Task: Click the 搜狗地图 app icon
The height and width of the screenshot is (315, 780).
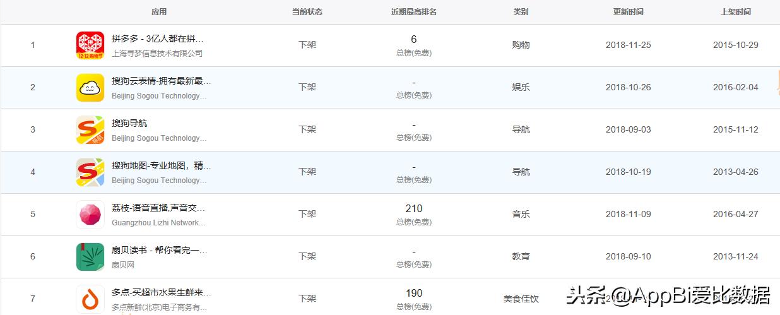Action: tap(90, 172)
